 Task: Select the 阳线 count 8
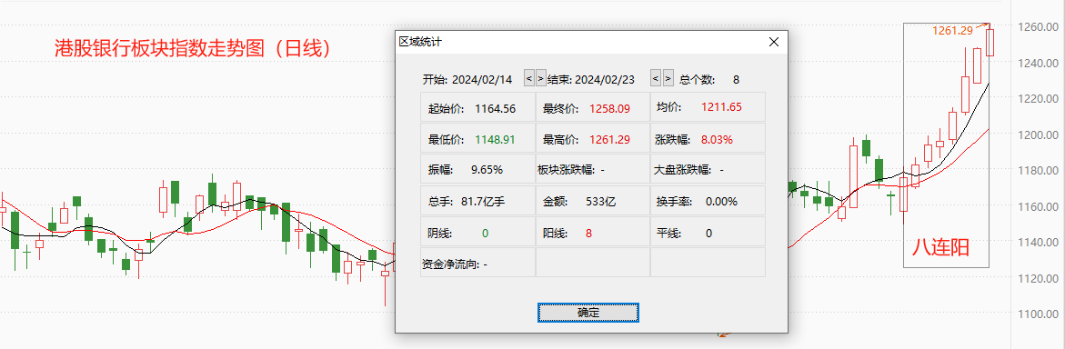pos(588,233)
